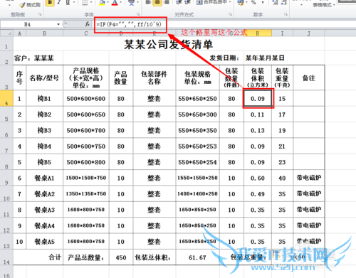The width and height of the screenshot is (356, 278).
Task: Open the Alignment (对齐方式) dialog launcher
Action: coord(230,15)
